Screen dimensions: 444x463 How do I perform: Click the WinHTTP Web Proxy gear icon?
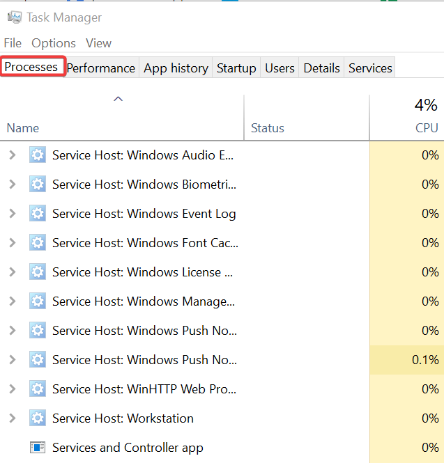pyautogui.click(x=38, y=389)
